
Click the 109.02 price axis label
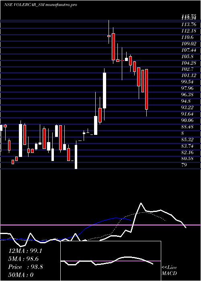[x=189, y=44]
